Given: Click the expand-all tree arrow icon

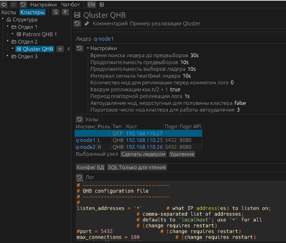Looking at the screenshot, I should click(55, 12).
